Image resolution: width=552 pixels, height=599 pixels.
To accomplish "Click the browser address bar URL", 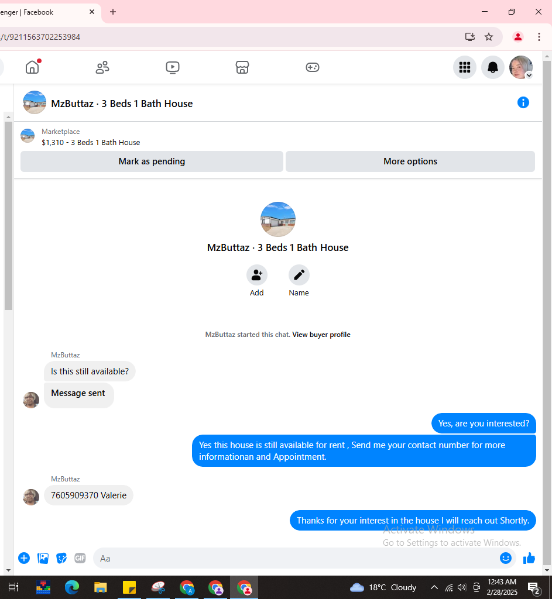I will 40,37.
